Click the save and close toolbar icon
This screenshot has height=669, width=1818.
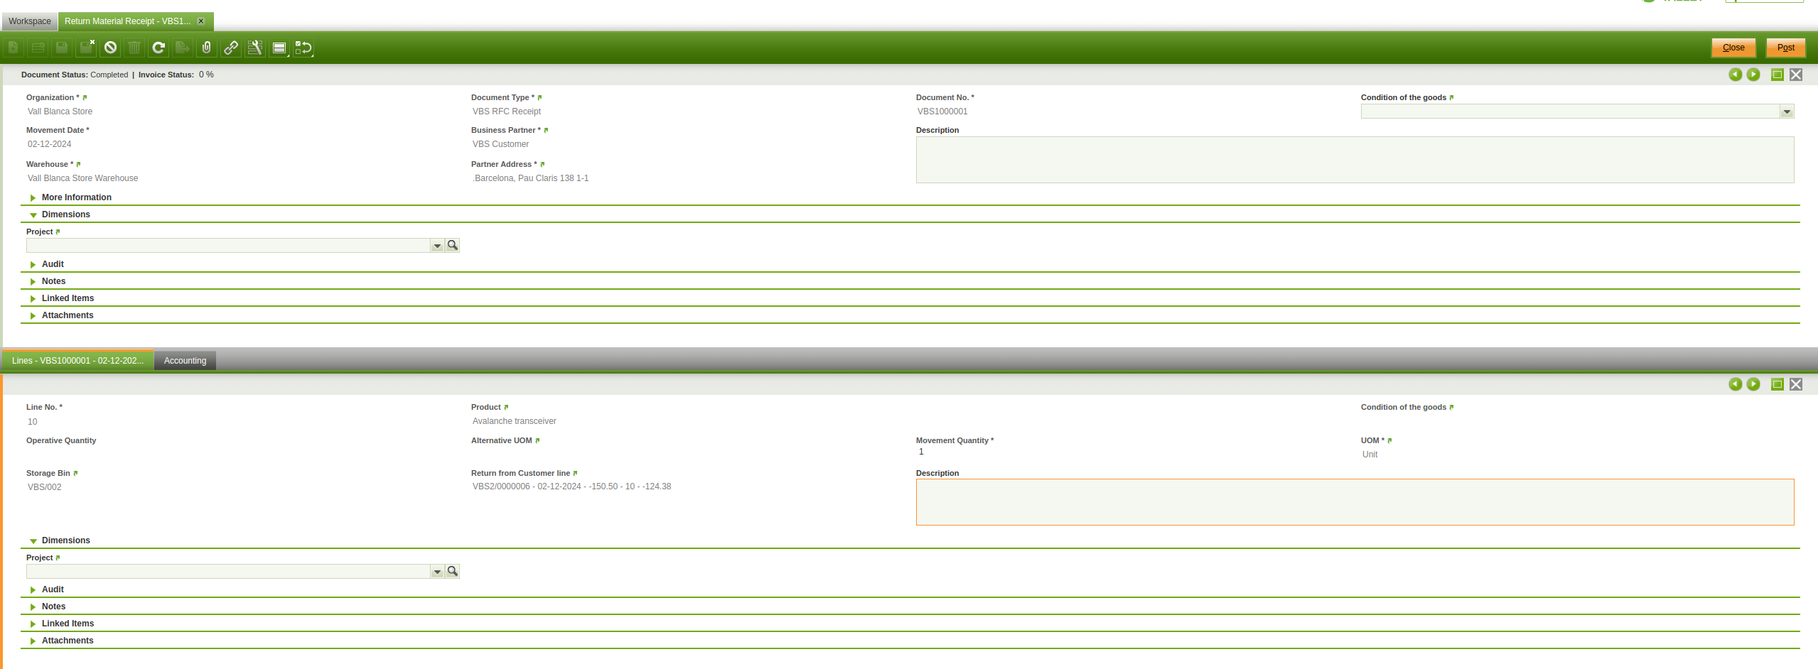pos(86,48)
